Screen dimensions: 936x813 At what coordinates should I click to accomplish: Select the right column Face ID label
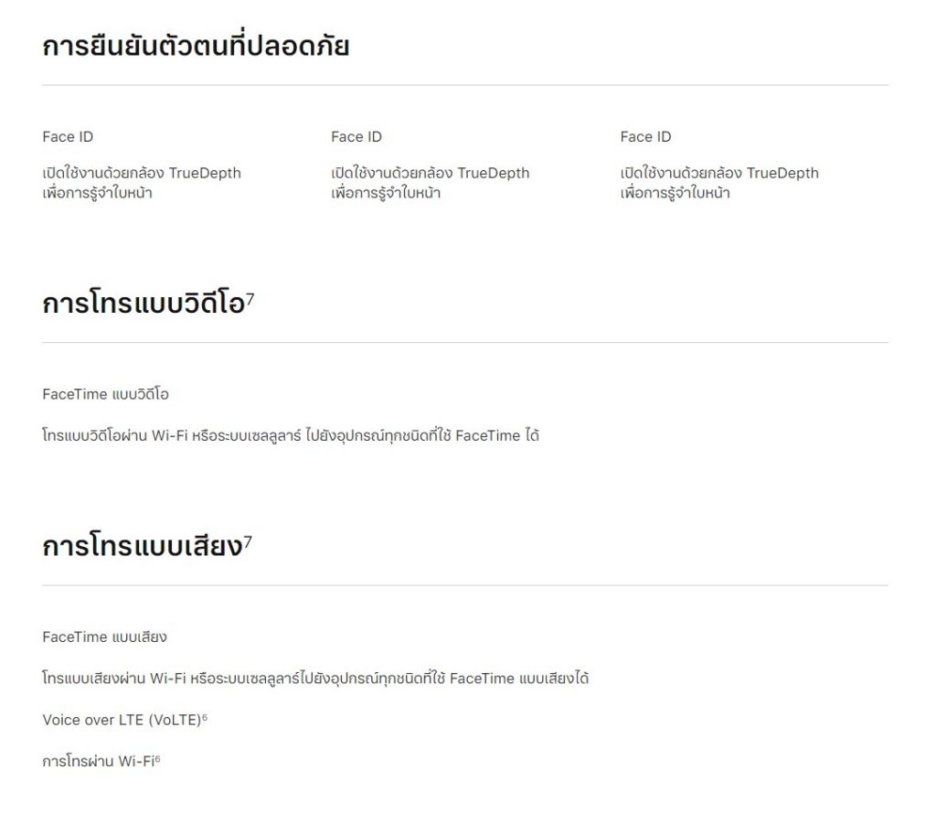(x=645, y=137)
